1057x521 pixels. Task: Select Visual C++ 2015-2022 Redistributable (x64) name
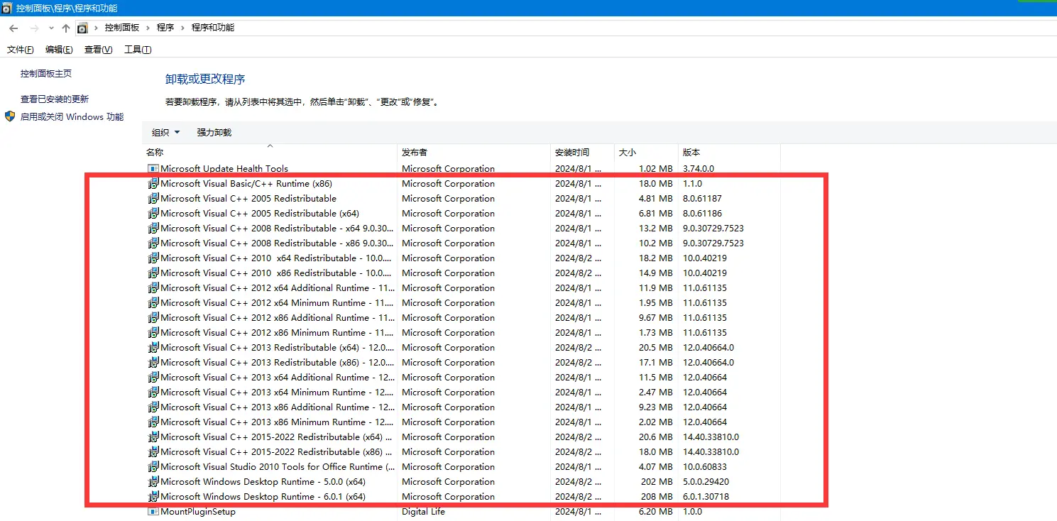click(x=277, y=437)
